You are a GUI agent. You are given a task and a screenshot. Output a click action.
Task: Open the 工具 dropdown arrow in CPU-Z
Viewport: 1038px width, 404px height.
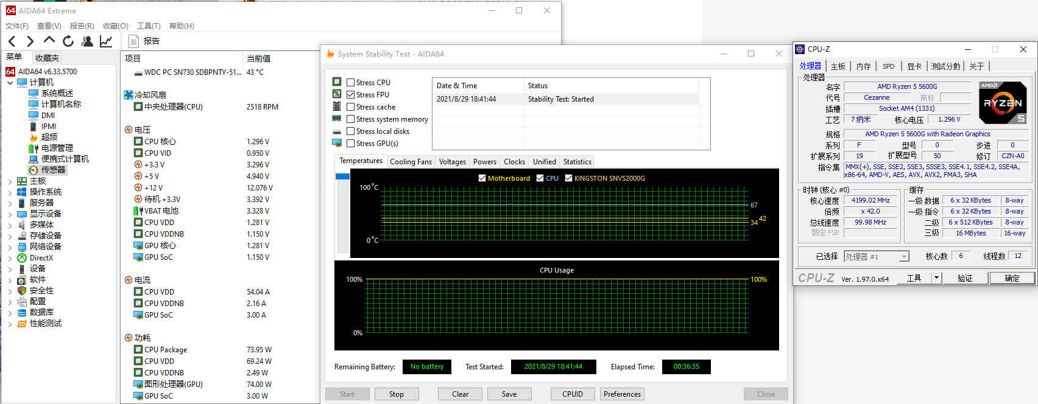[x=937, y=278]
